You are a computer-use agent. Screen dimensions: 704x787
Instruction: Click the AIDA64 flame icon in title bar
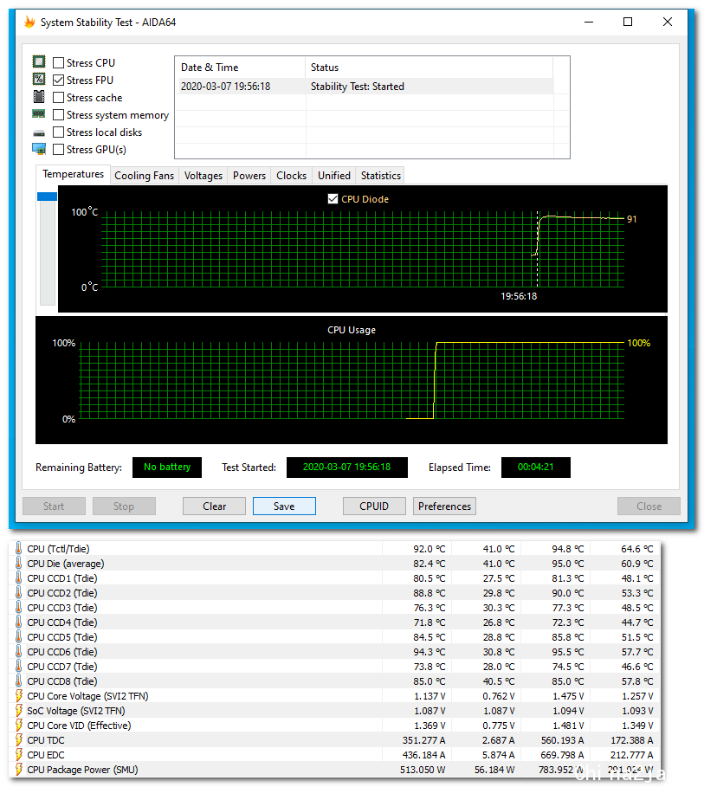(x=29, y=23)
